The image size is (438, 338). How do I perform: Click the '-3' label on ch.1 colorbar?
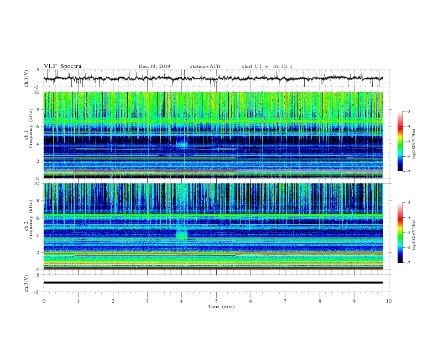(408, 111)
